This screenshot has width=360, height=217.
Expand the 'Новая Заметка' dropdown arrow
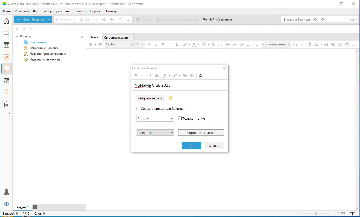click(x=49, y=19)
